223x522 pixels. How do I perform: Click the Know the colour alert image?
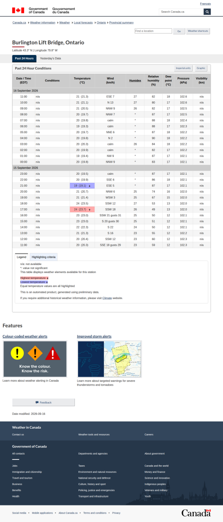tap(35, 359)
